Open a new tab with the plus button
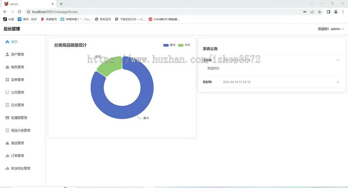Screen dimensions: 348x188 click(x=61, y=4)
